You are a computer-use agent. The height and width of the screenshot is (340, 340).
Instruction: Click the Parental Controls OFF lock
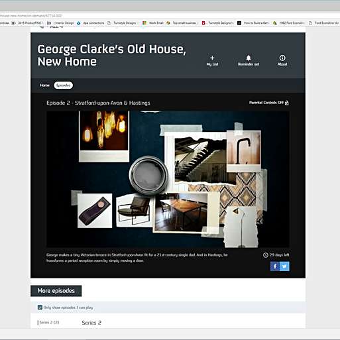coord(286,103)
